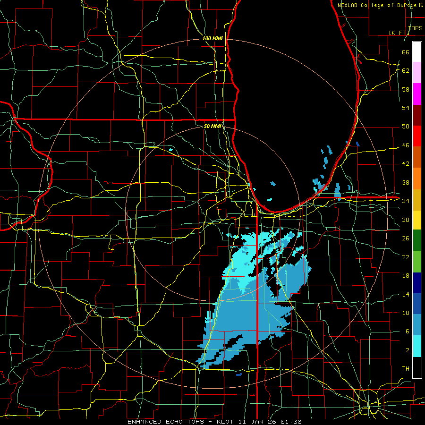Click the legend value "14"

[x=406, y=294]
